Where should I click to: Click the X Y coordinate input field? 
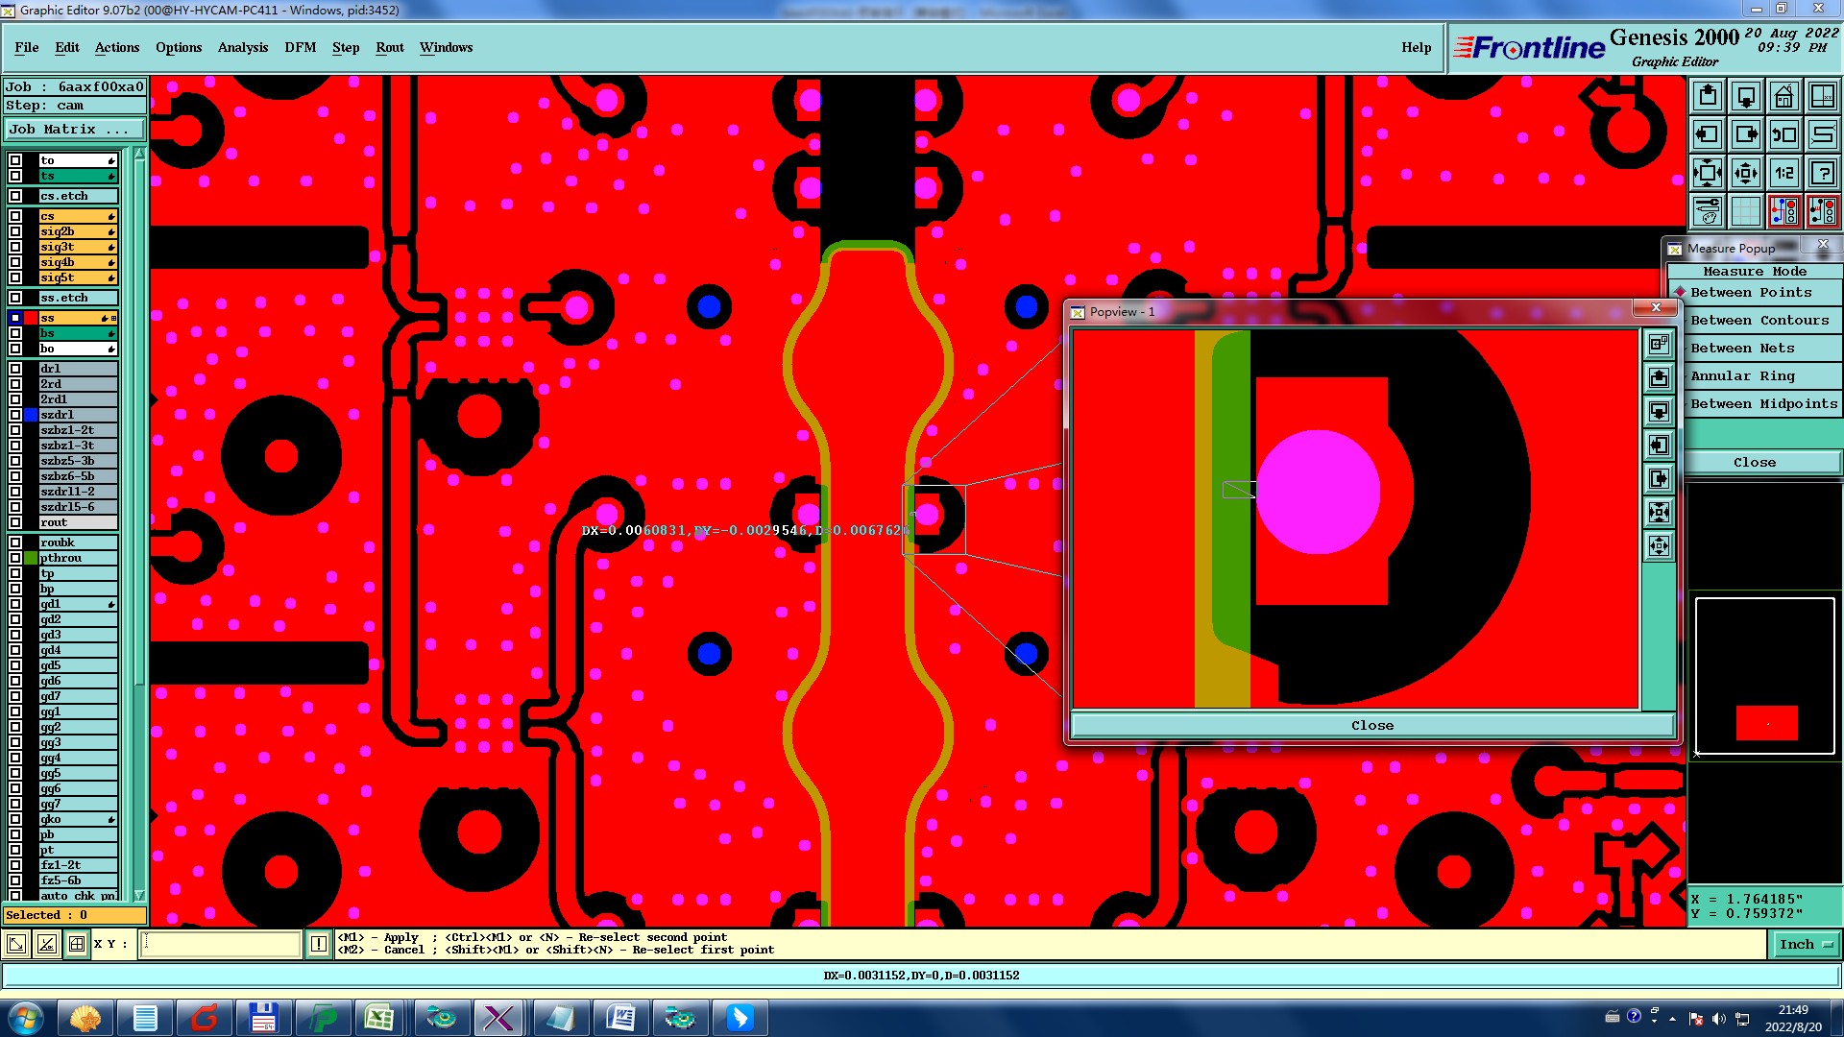click(x=221, y=944)
